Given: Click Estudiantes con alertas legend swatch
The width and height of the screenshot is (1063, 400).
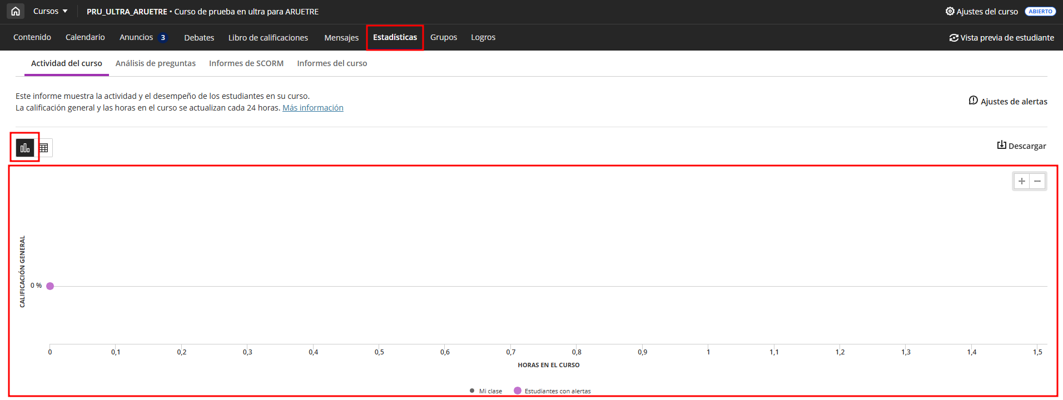Looking at the screenshot, I should pyautogui.click(x=518, y=391).
